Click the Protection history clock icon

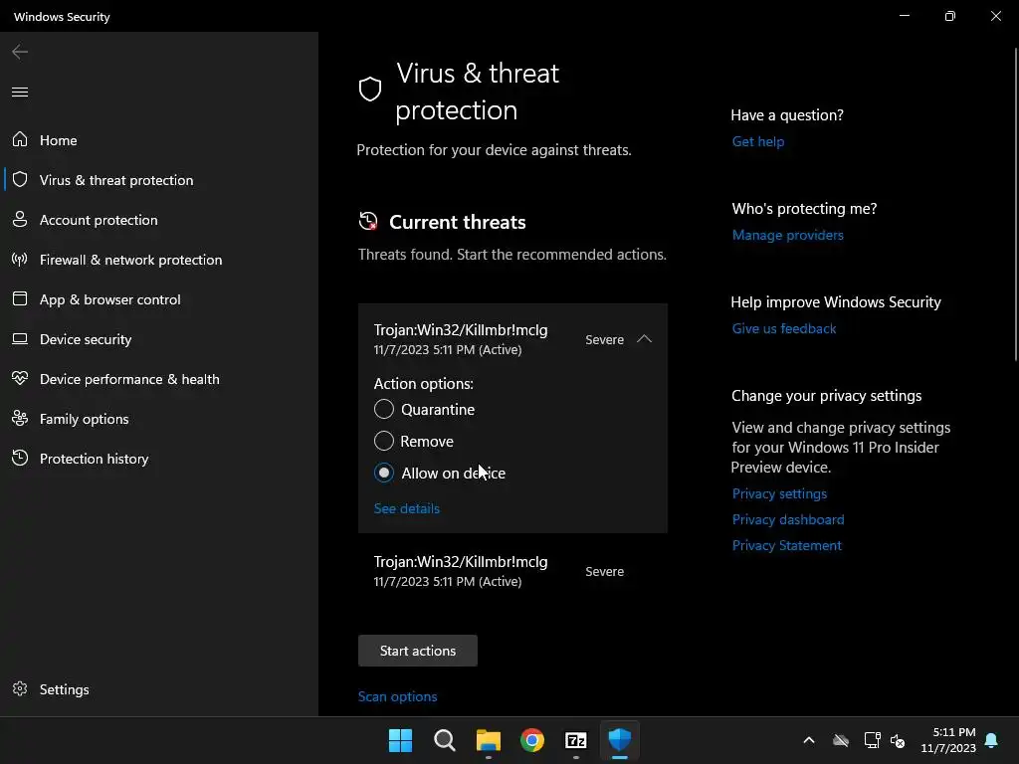pos(20,458)
